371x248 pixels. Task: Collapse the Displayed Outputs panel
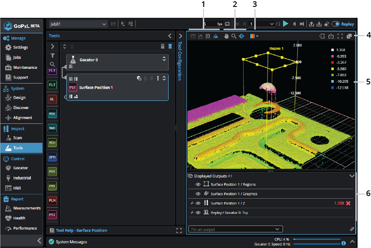(351, 176)
